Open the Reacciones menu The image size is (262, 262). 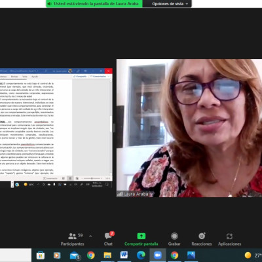pos(202,239)
